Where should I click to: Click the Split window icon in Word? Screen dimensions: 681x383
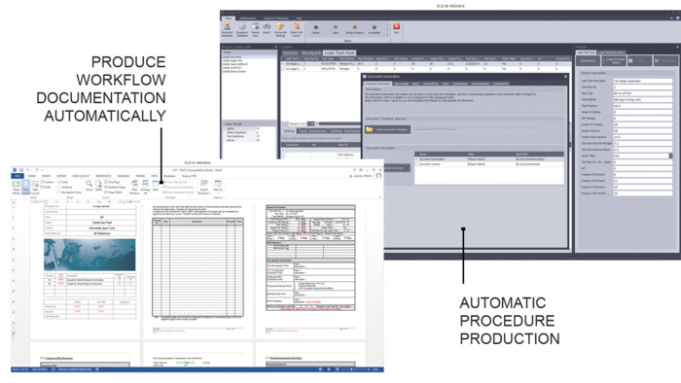[x=155, y=186]
